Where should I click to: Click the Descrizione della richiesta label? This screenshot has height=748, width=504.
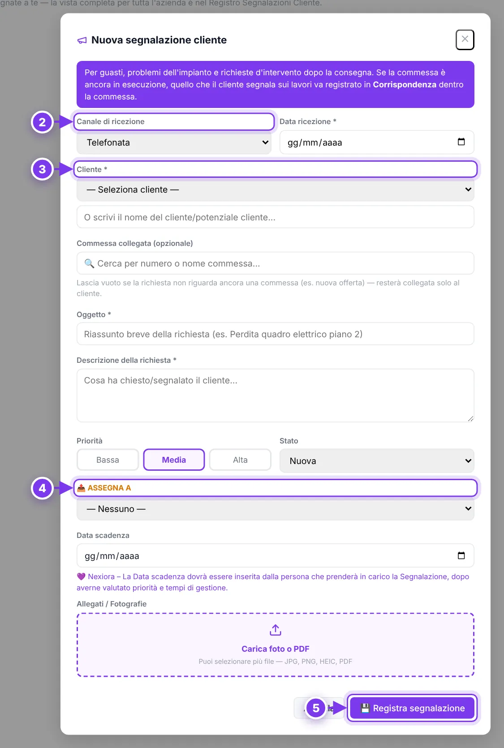[x=126, y=360]
